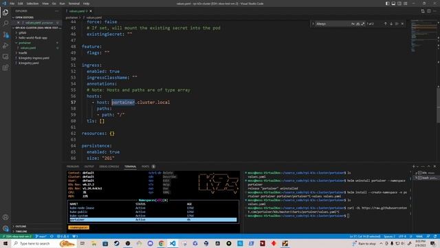Open k3sregistry.yaml in the Explorer
Viewport: 440px width, 248px height.
[29, 63]
